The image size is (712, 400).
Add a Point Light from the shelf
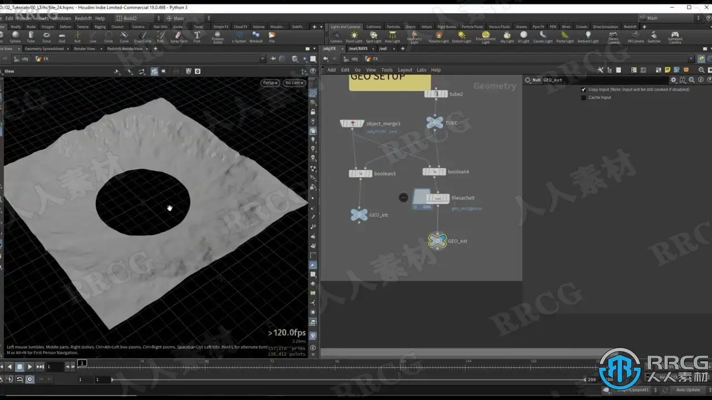pos(354,37)
